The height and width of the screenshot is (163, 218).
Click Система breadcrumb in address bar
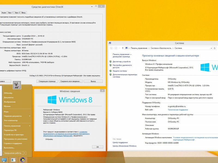(x=178, y=48)
